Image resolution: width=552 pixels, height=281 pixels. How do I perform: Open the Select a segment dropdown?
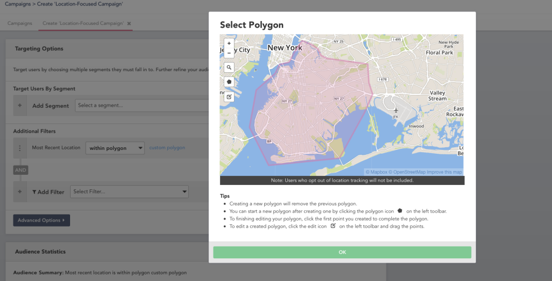(x=141, y=105)
